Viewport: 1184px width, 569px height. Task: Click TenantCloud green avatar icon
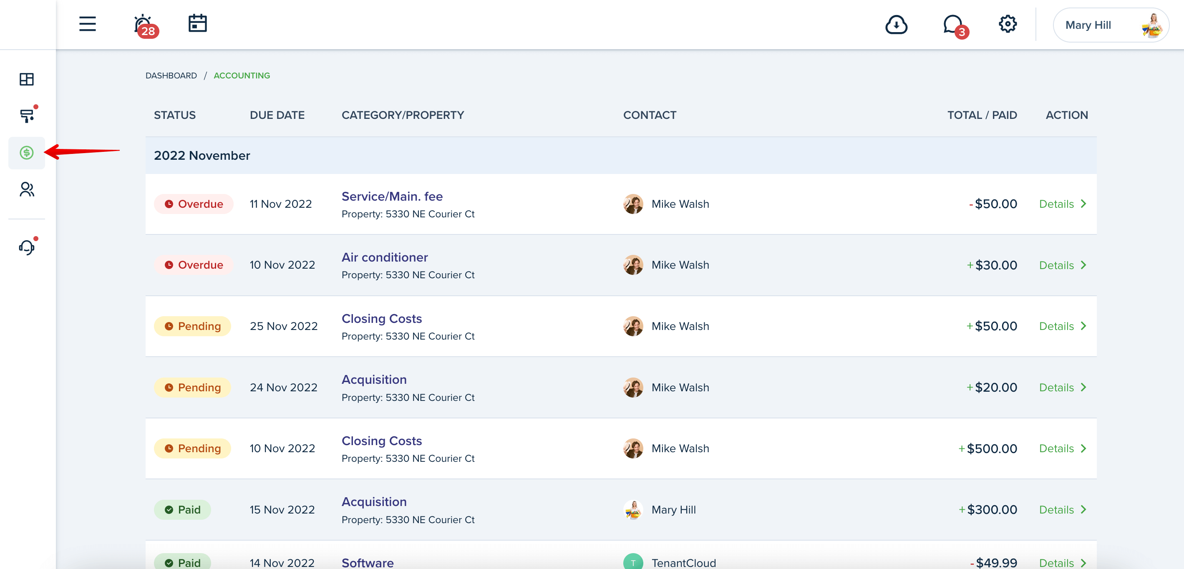(633, 561)
